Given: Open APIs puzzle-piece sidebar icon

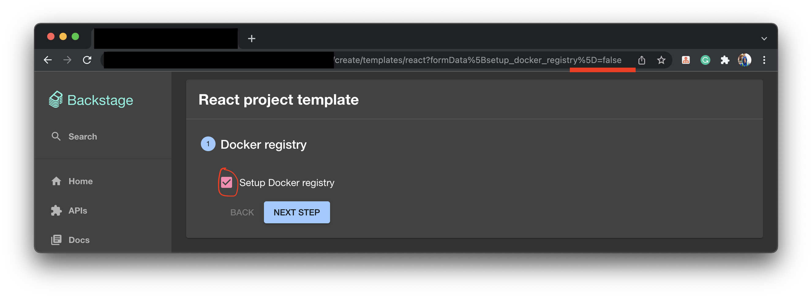Looking at the screenshot, I should pos(56,210).
